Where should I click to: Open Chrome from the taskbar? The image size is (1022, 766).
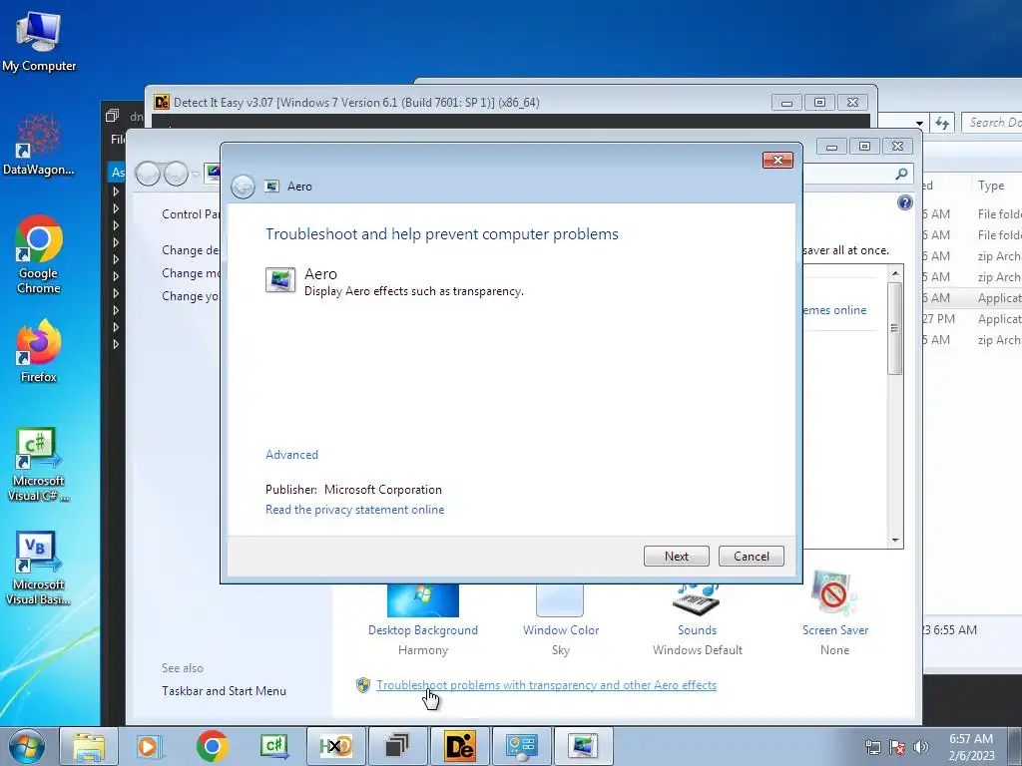click(212, 746)
